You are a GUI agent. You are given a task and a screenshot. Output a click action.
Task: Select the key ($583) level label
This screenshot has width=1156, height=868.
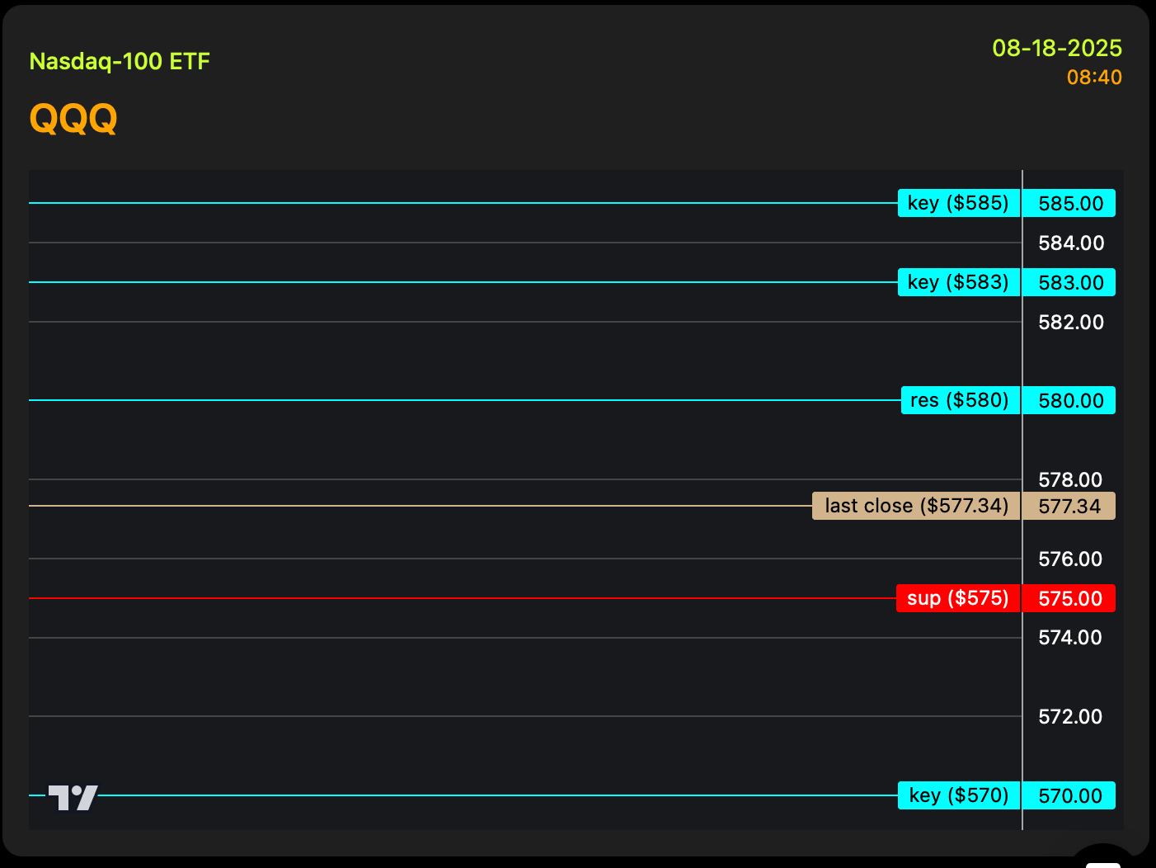tap(958, 282)
